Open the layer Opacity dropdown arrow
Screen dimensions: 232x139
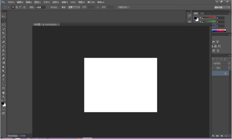point(229,64)
